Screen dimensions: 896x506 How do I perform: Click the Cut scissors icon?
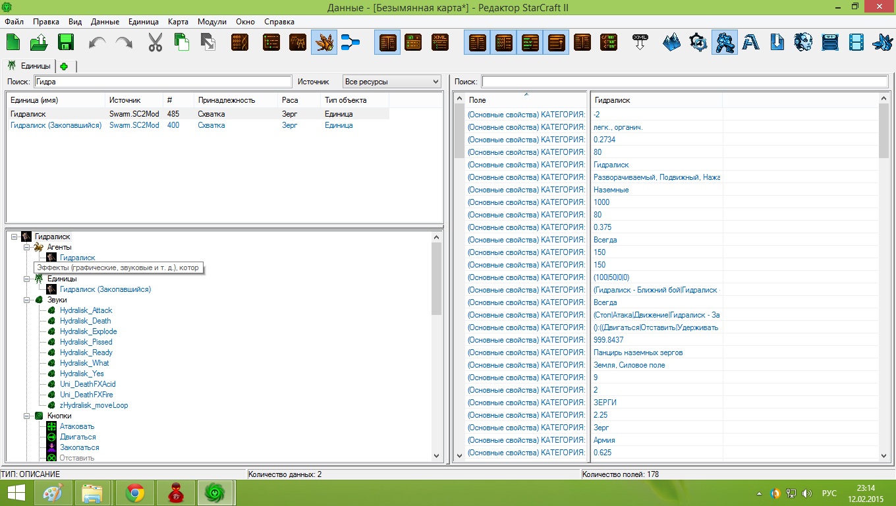(x=155, y=43)
